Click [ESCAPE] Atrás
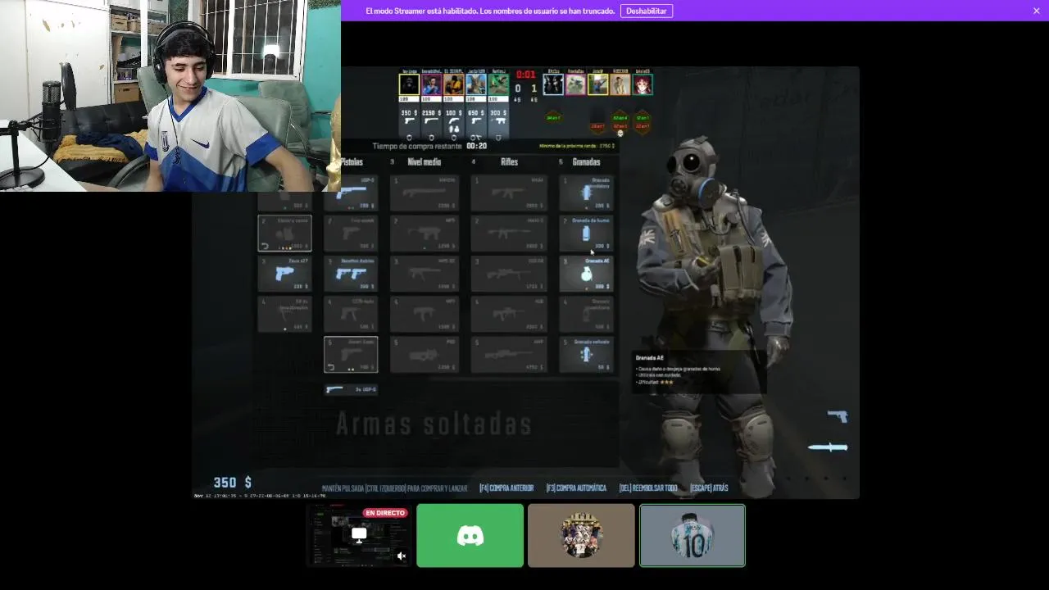The height and width of the screenshot is (590, 1049). point(709,488)
